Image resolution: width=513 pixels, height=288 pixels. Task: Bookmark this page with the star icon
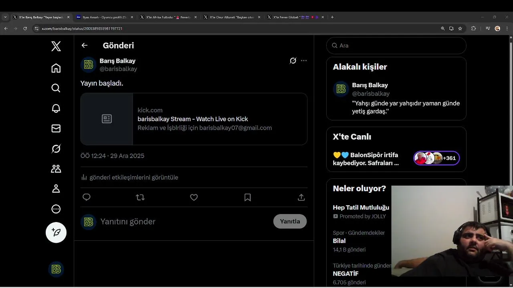coord(460,28)
